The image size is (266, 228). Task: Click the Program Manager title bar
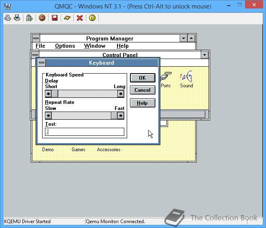click(110, 38)
